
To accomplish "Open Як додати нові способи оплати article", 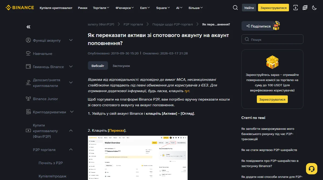I will coord(272,177).
